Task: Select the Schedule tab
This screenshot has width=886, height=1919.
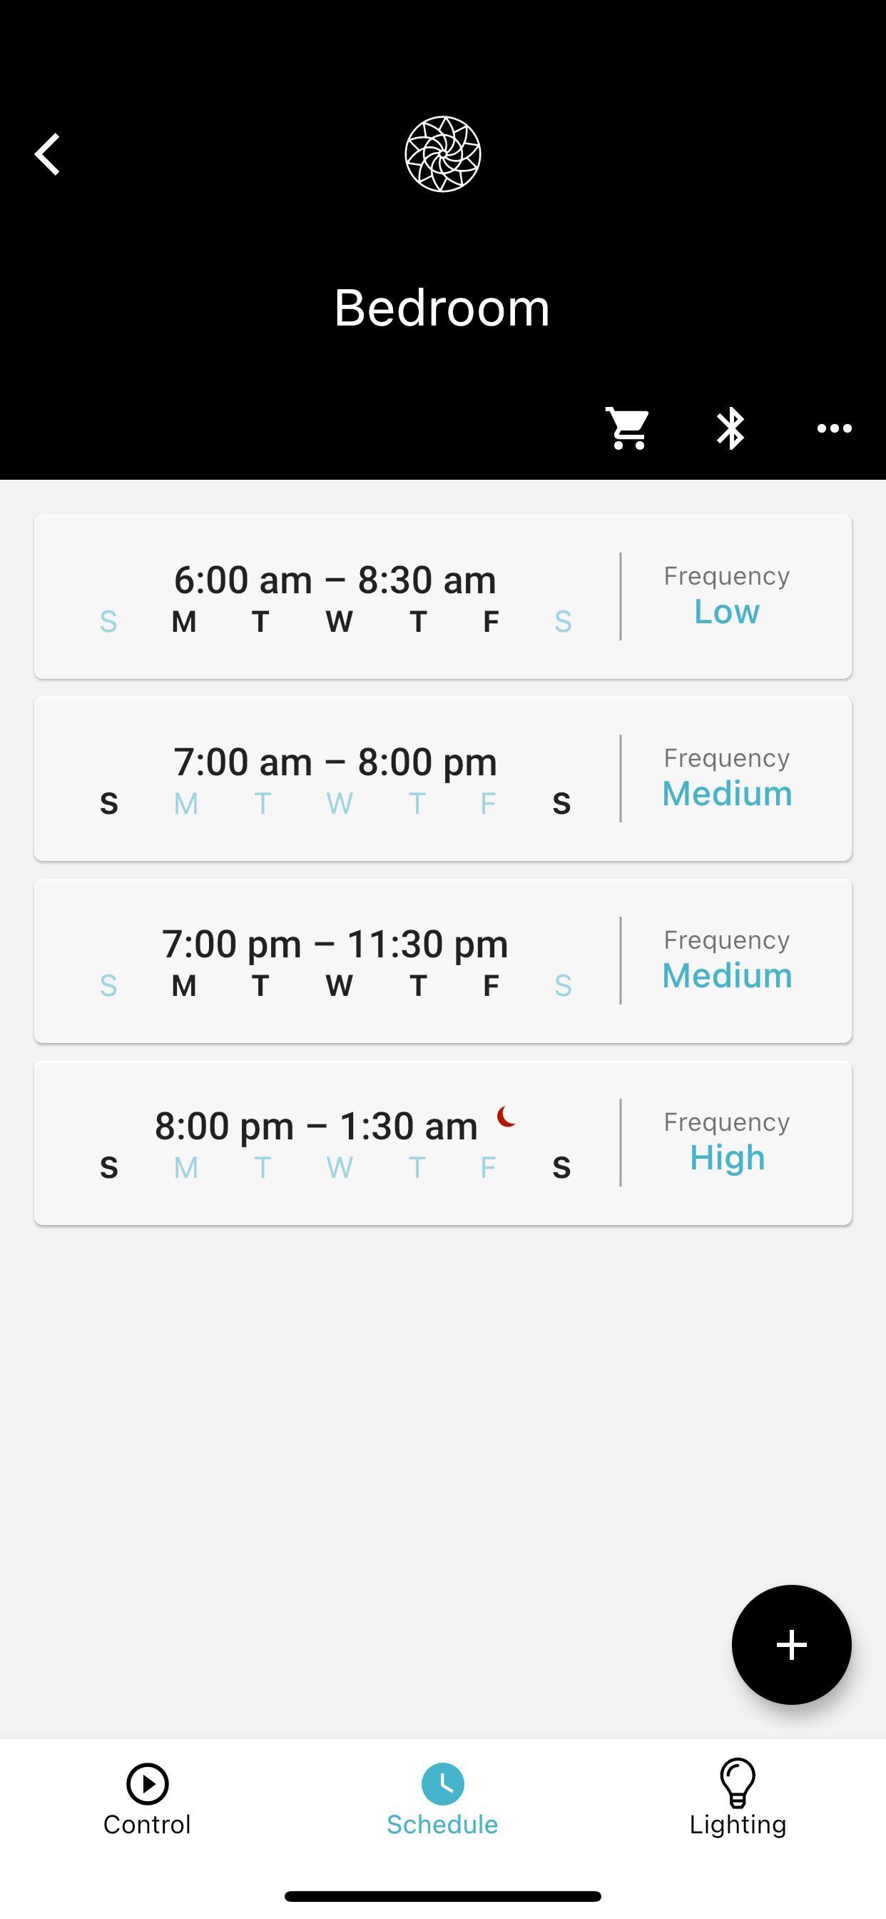Action: pyautogui.click(x=443, y=1798)
